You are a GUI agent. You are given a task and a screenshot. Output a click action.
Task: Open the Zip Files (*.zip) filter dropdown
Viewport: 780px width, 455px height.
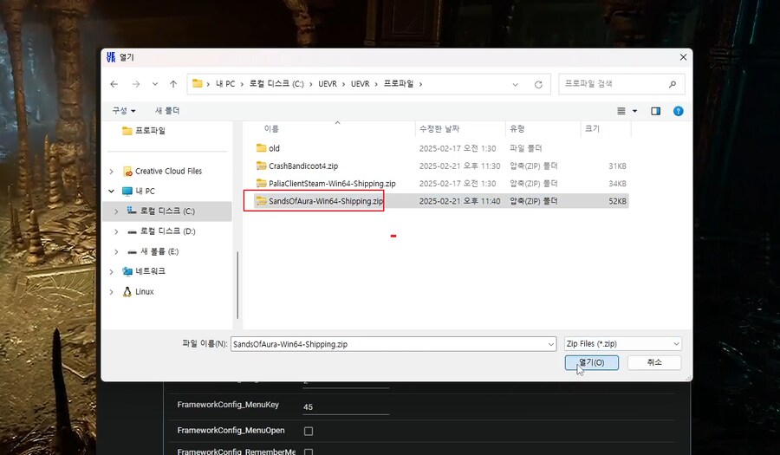pyautogui.click(x=623, y=343)
